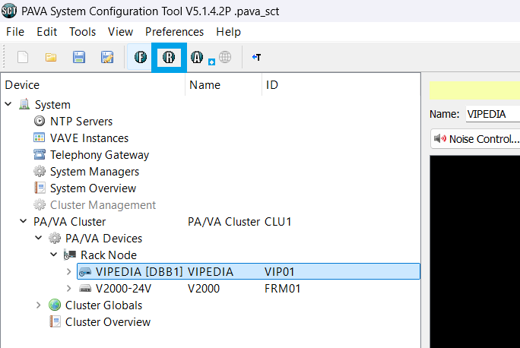Open the Help menu
This screenshot has height=348, width=520.
click(229, 32)
